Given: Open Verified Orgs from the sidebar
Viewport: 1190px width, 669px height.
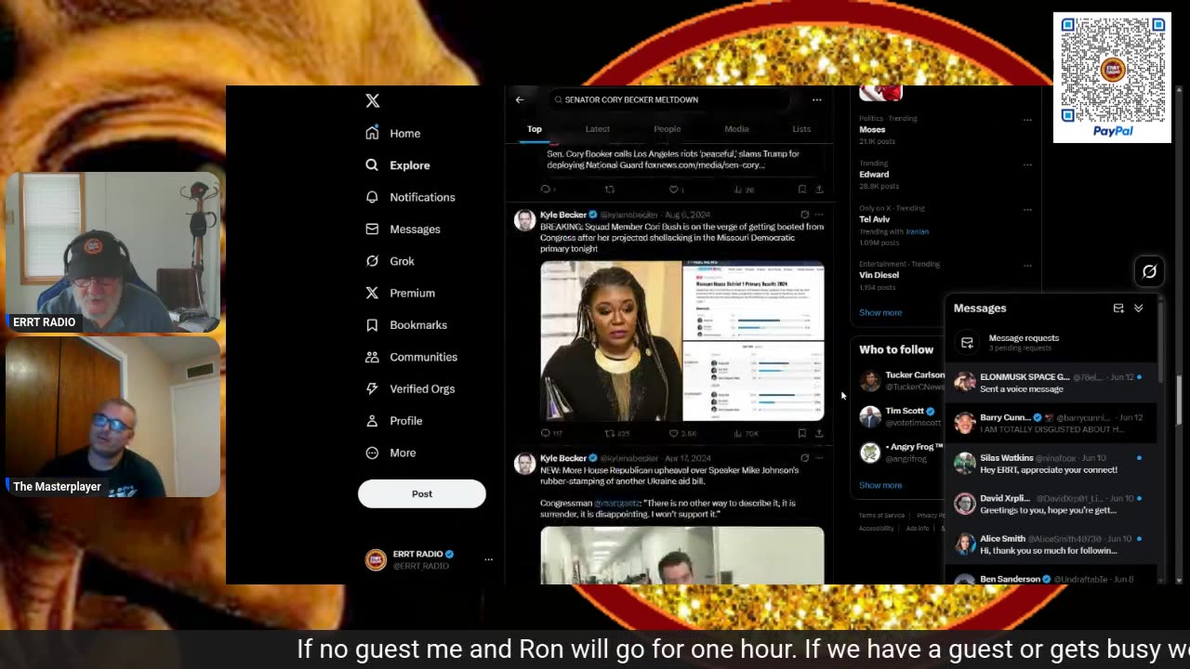Looking at the screenshot, I should 410,388.
